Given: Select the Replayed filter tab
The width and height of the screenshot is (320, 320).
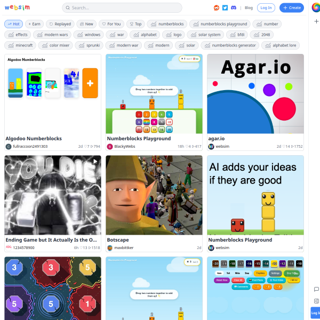Looking at the screenshot, I should pos(60,24).
